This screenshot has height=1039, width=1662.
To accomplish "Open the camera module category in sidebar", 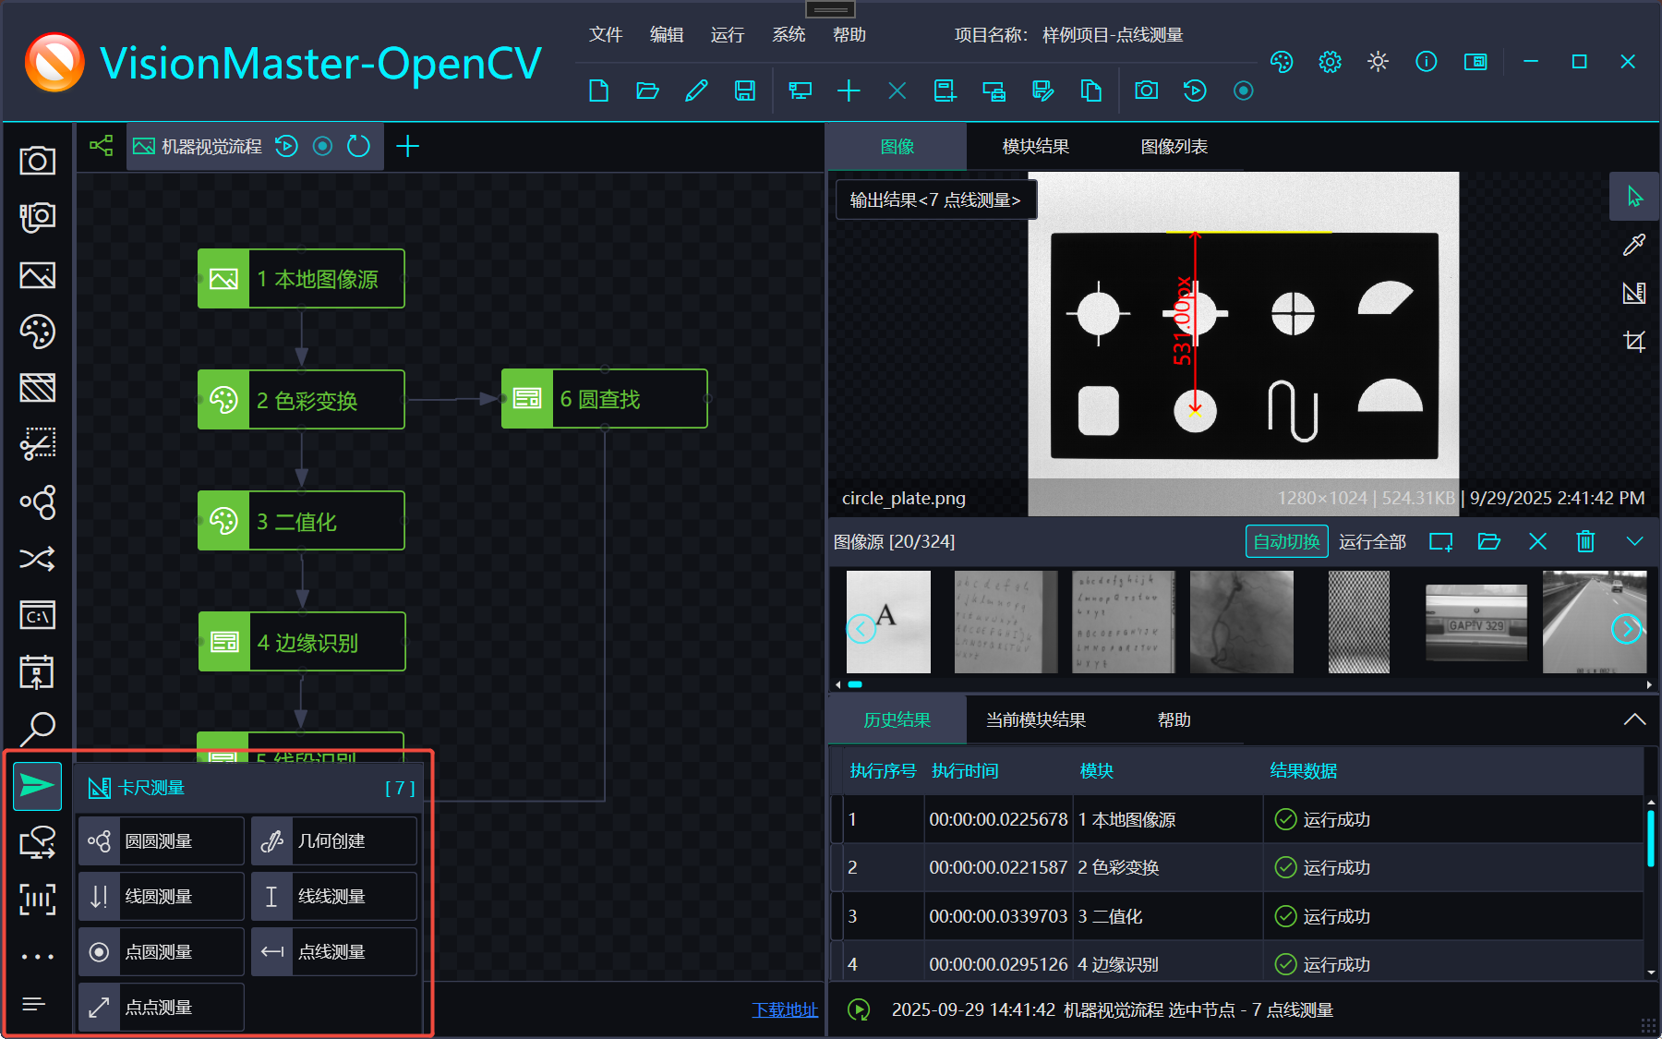I will [x=37, y=161].
